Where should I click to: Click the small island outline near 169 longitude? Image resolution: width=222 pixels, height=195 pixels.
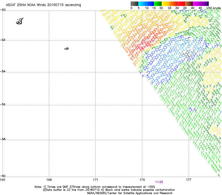(67, 49)
